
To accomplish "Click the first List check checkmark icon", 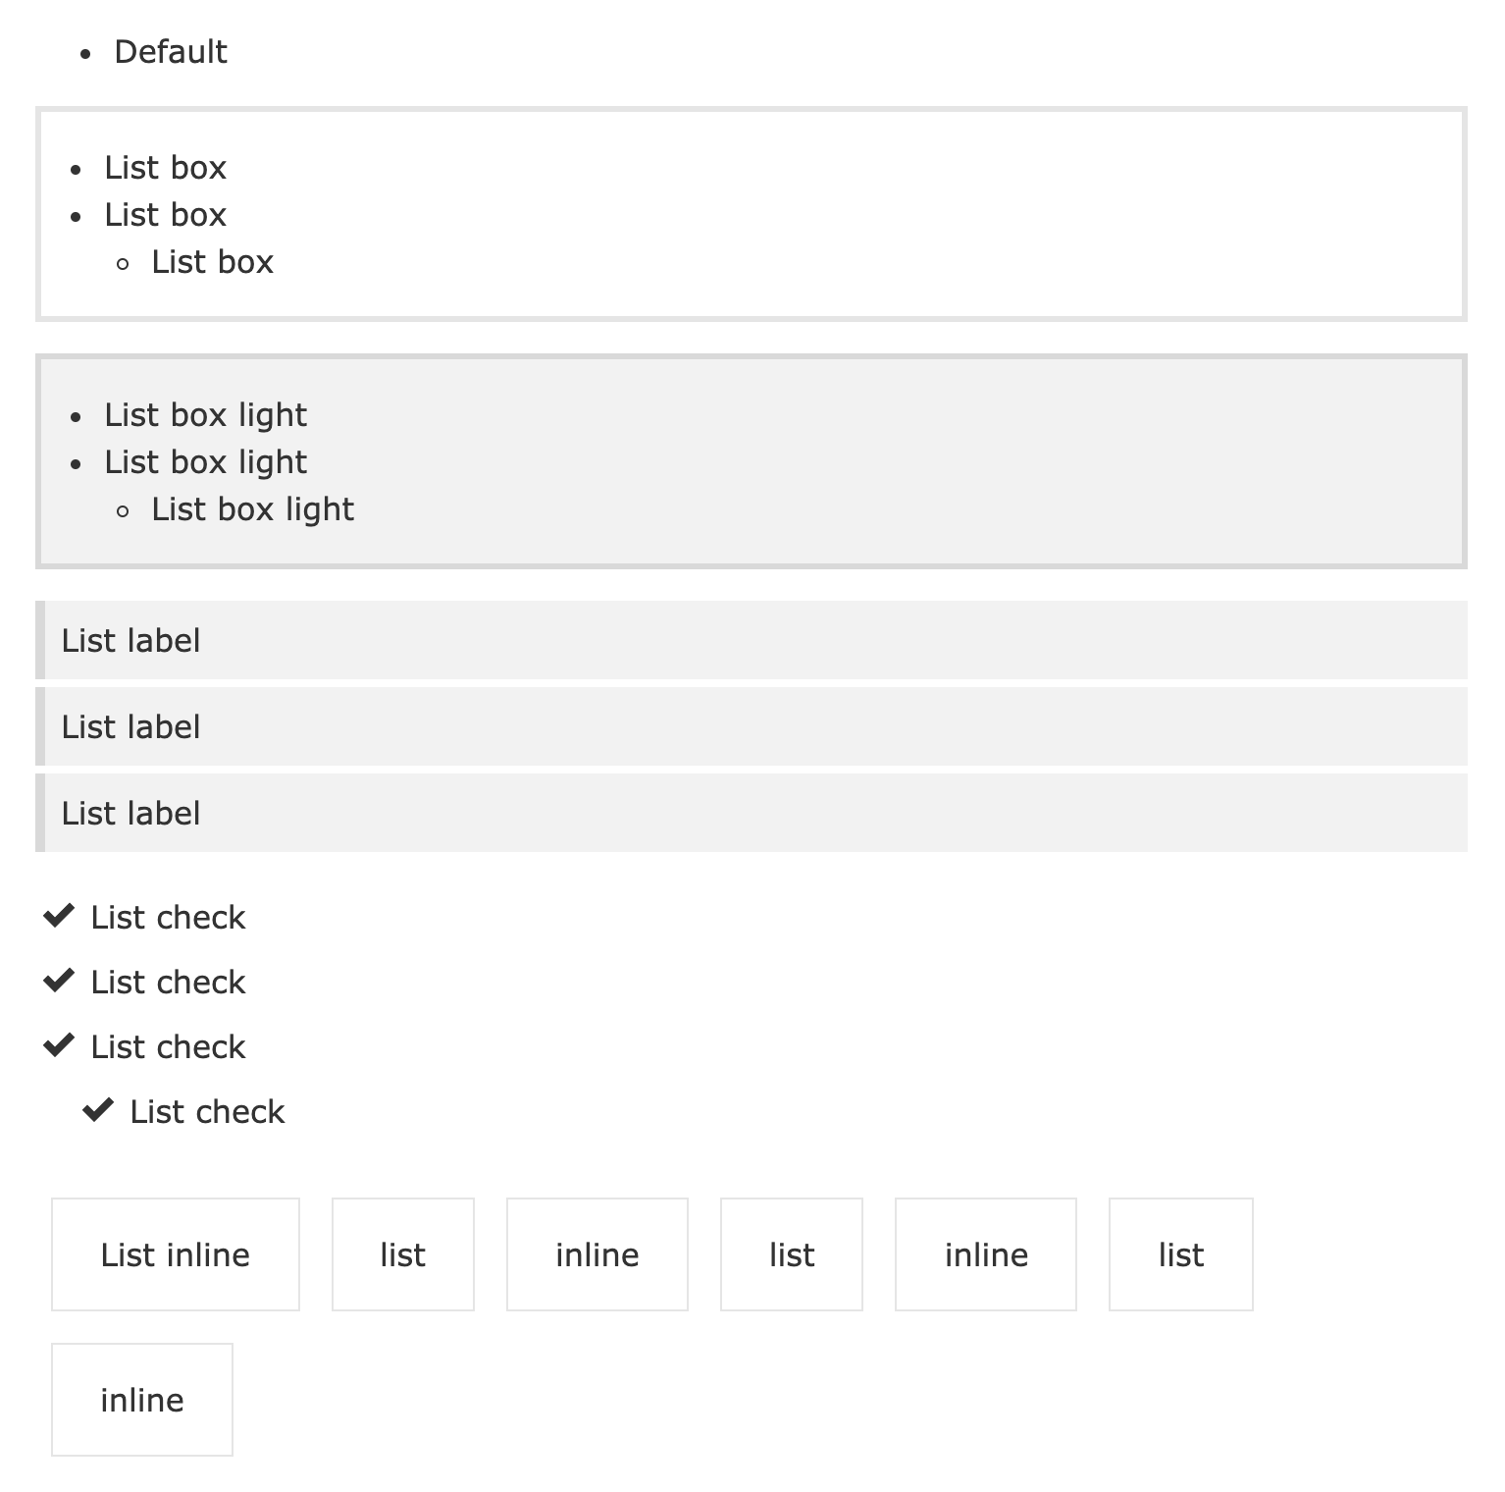I will point(59,916).
